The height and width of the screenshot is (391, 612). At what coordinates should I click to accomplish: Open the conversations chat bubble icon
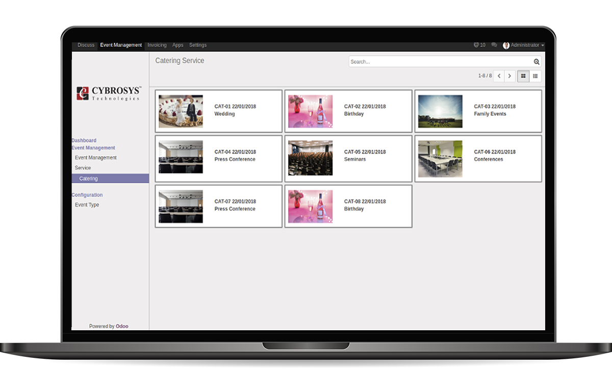point(494,45)
